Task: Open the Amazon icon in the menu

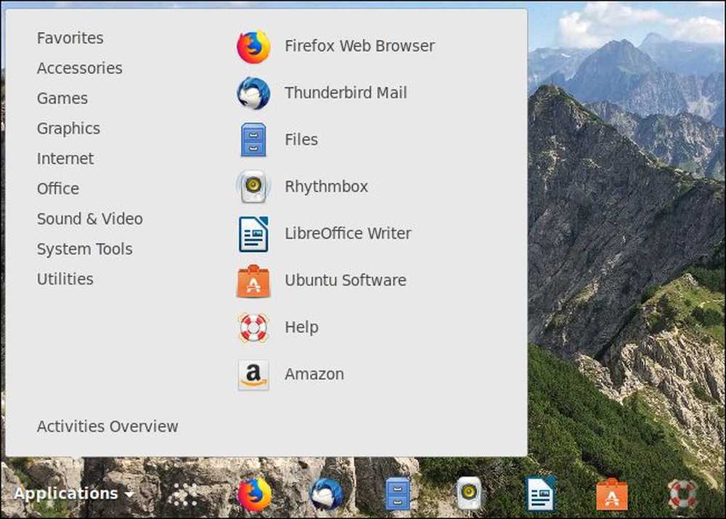Action: (253, 375)
